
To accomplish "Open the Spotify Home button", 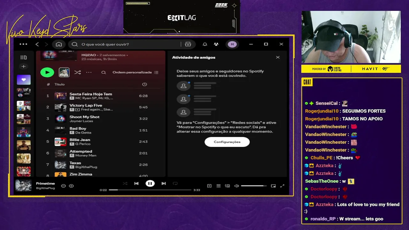I will 59,44.
